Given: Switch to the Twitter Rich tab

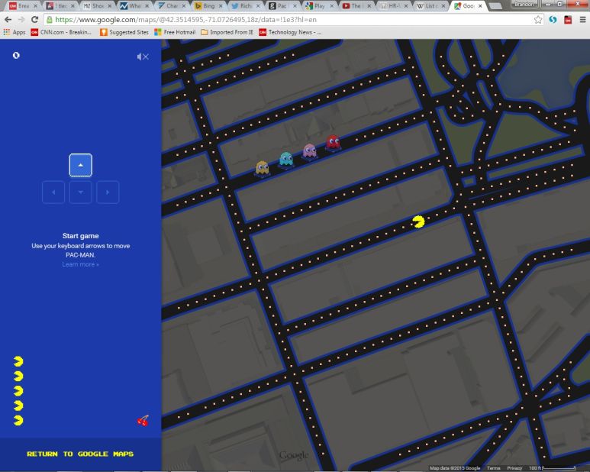Looking at the screenshot, I should click(245, 5).
